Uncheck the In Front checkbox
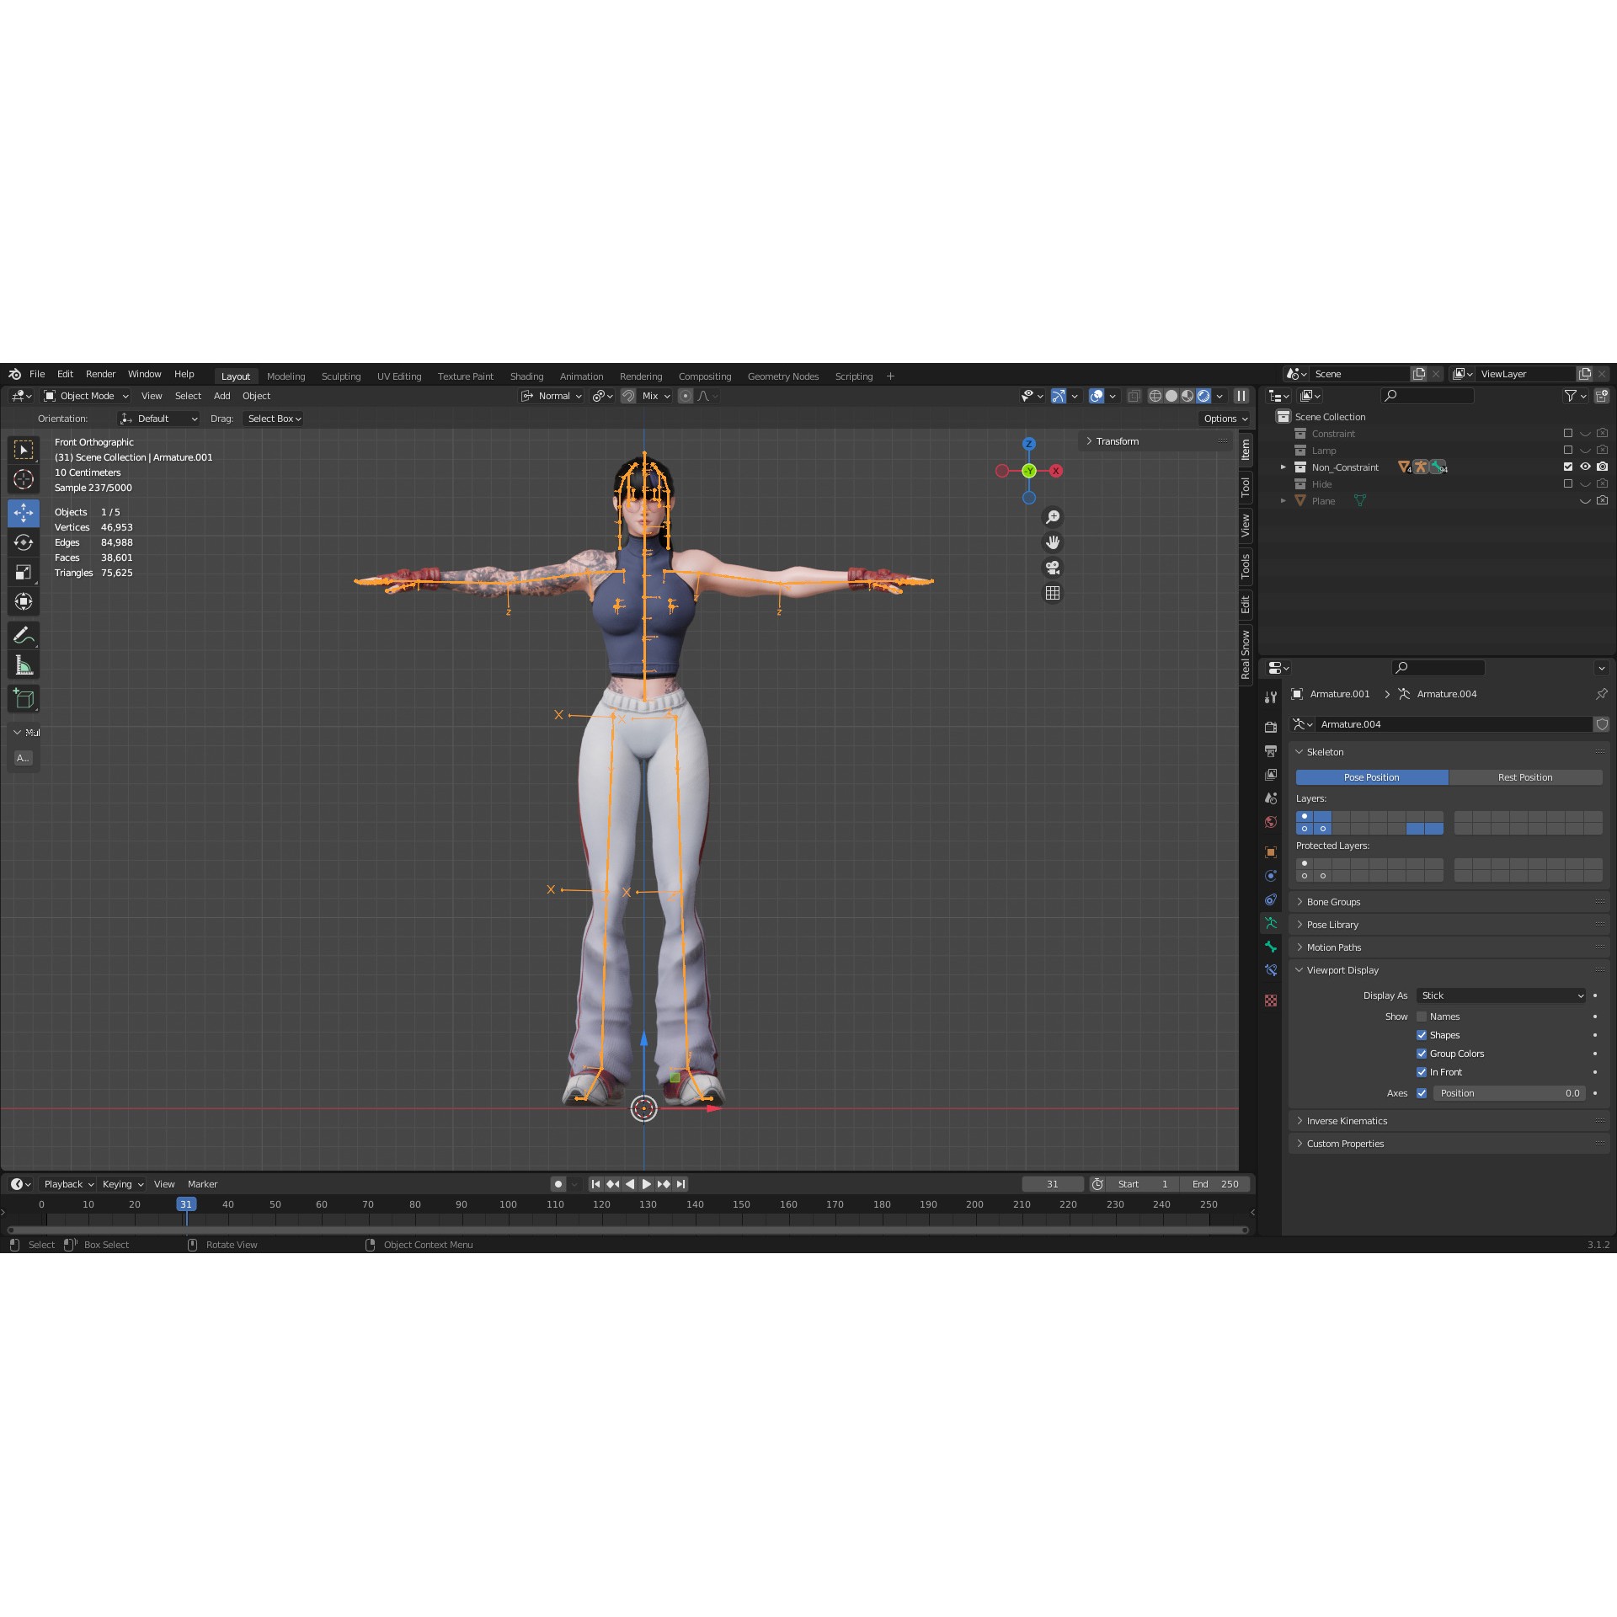 tap(1422, 1072)
